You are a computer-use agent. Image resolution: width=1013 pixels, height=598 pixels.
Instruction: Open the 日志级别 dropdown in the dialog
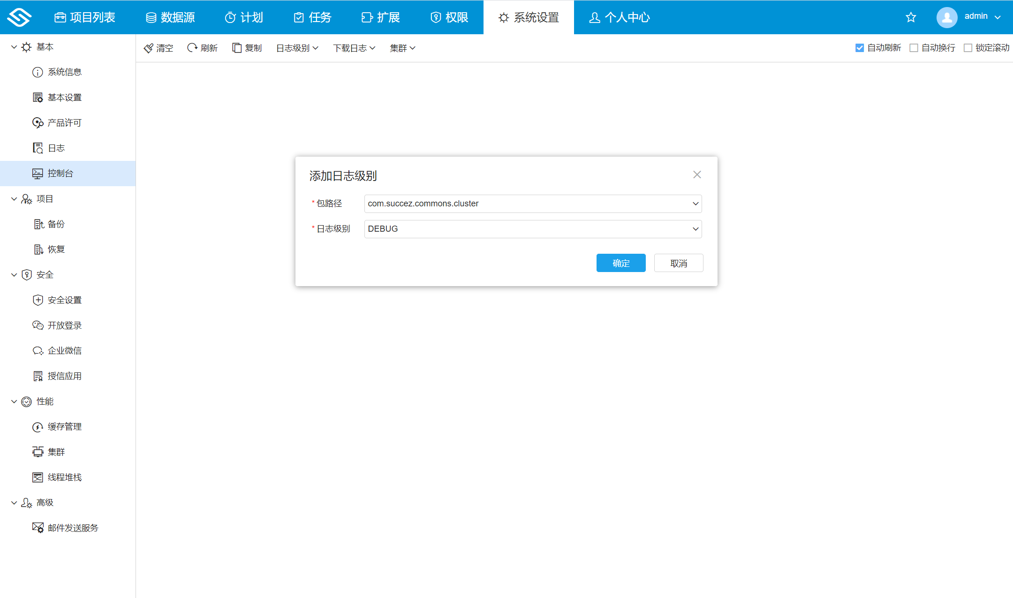click(x=695, y=229)
